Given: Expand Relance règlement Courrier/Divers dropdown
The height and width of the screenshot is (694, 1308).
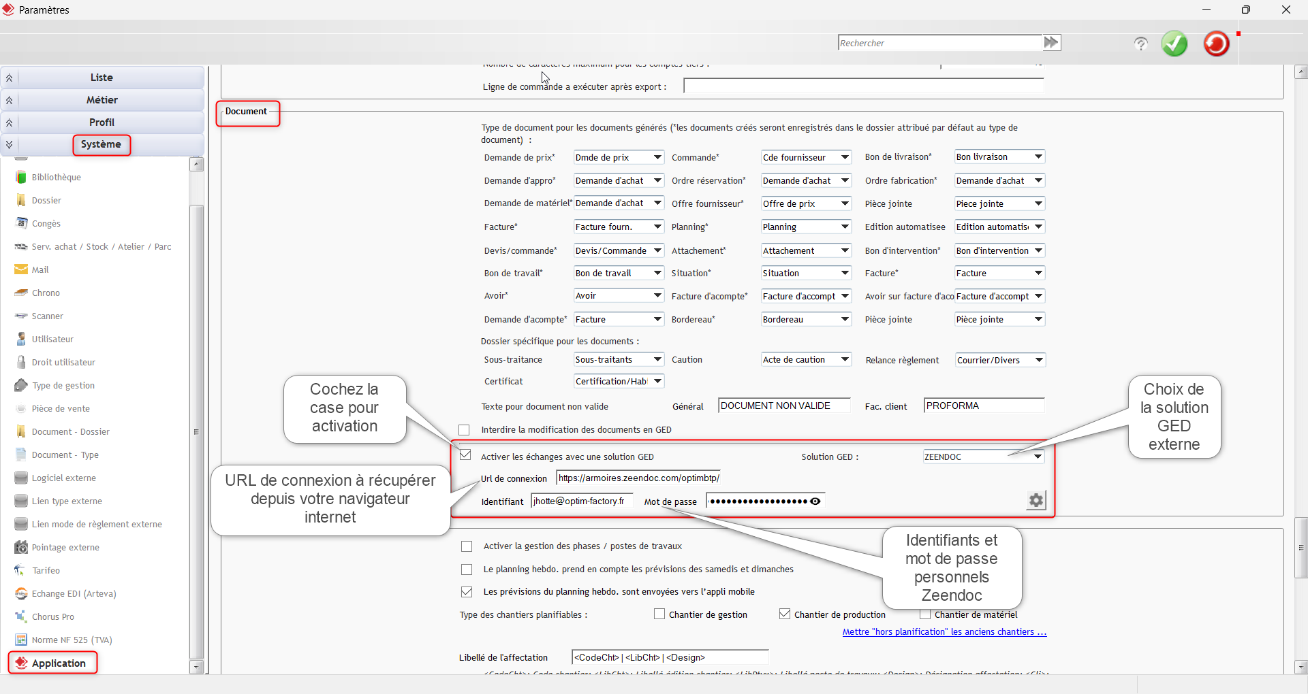Looking at the screenshot, I should (1000, 360).
